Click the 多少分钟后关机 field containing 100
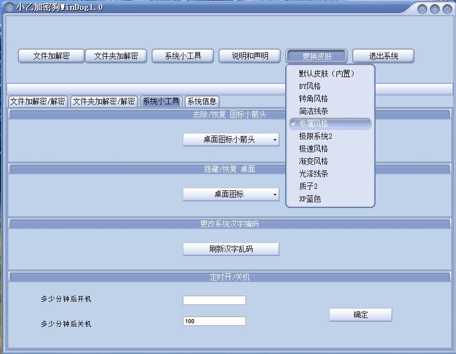 tap(214, 321)
